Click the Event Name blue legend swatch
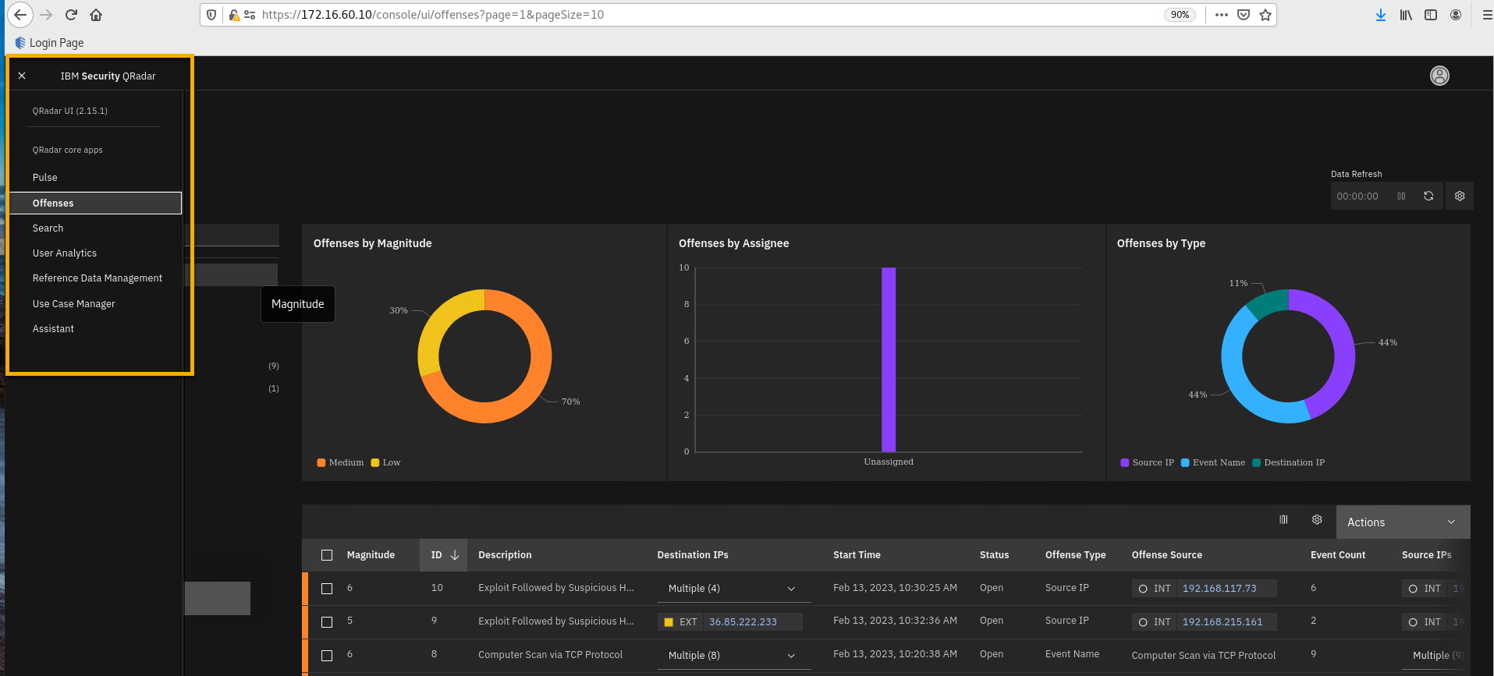The height and width of the screenshot is (676, 1494). [x=1185, y=462]
